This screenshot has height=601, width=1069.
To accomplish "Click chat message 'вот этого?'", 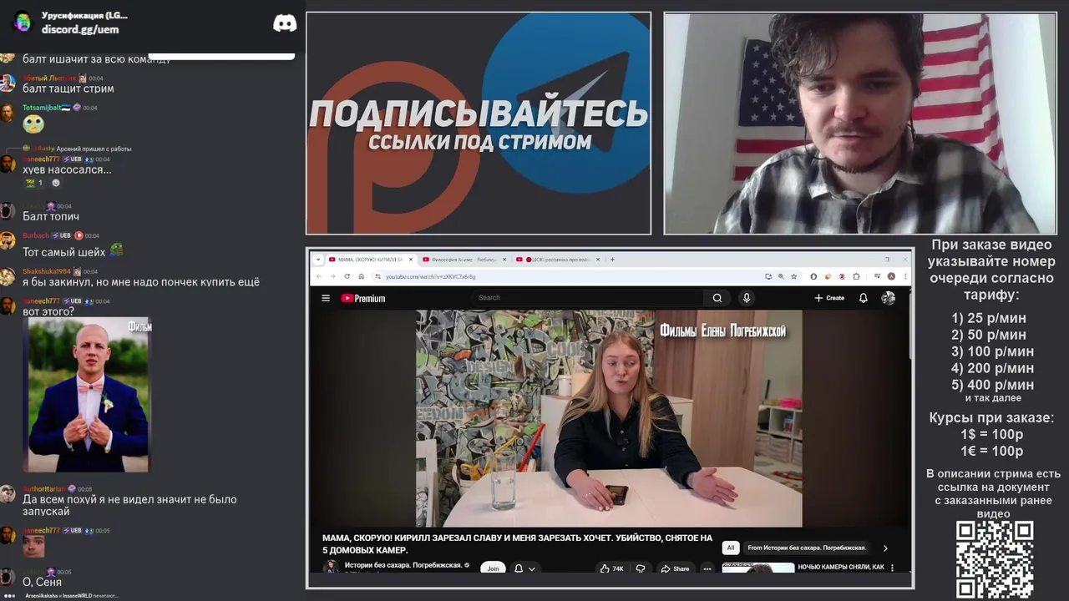I will coord(48,311).
